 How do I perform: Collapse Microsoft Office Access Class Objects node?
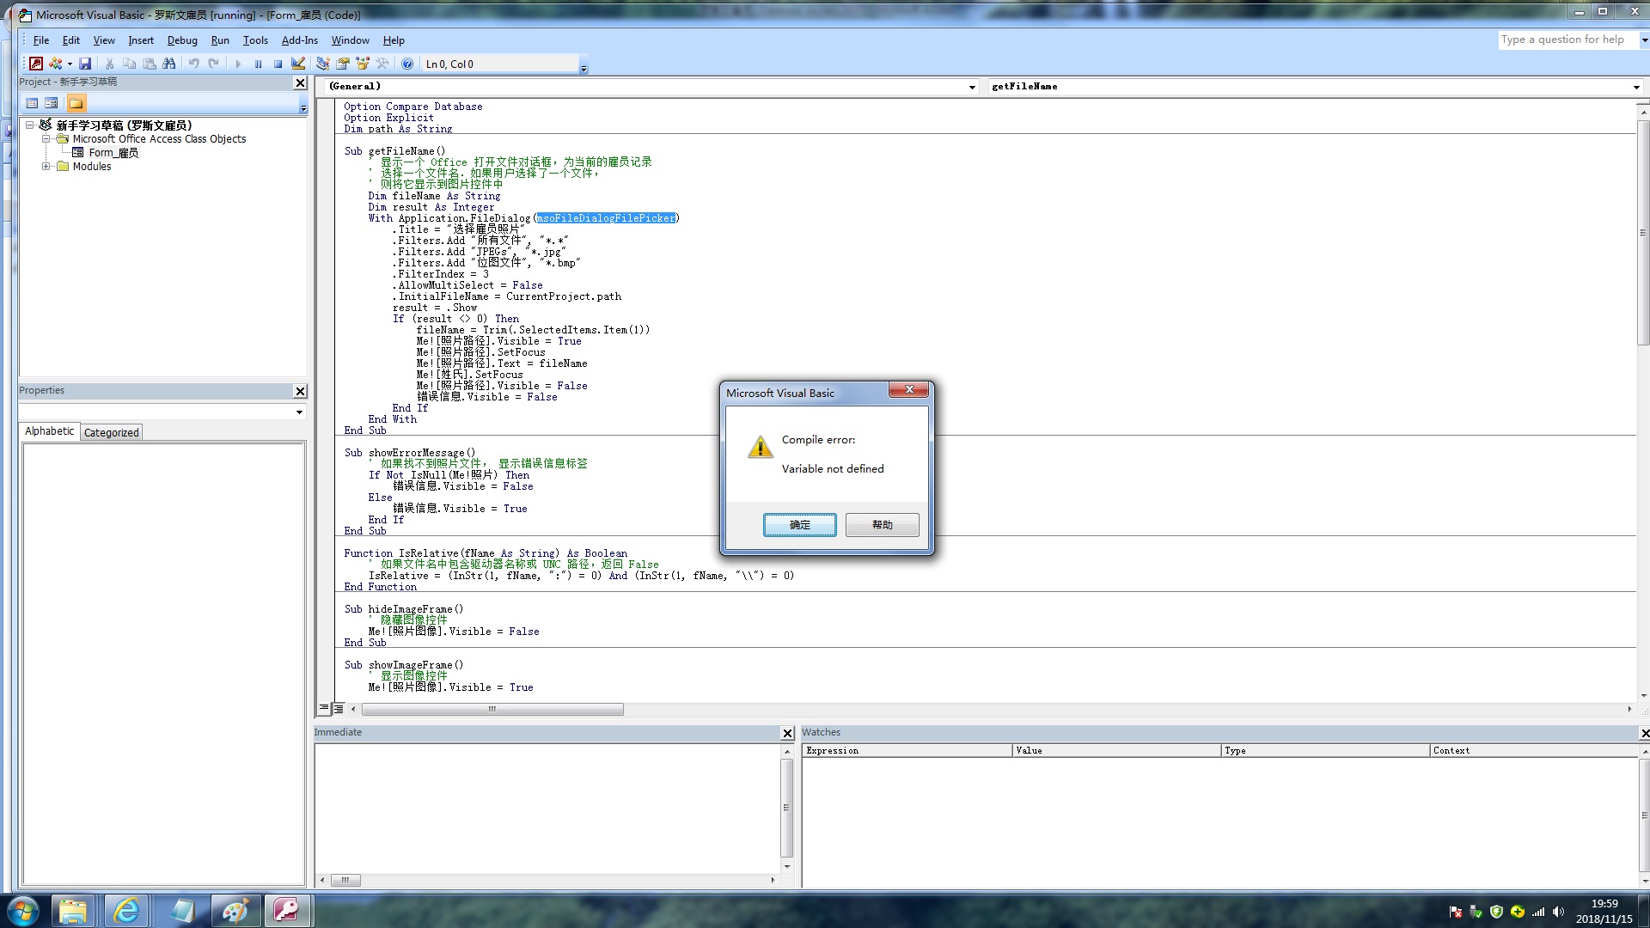46,139
